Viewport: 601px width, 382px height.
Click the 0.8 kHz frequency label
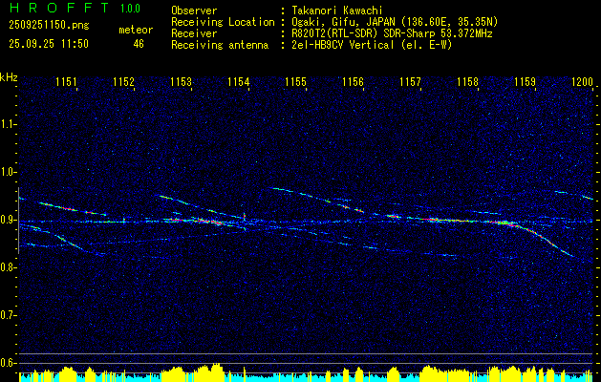[8, 267]
